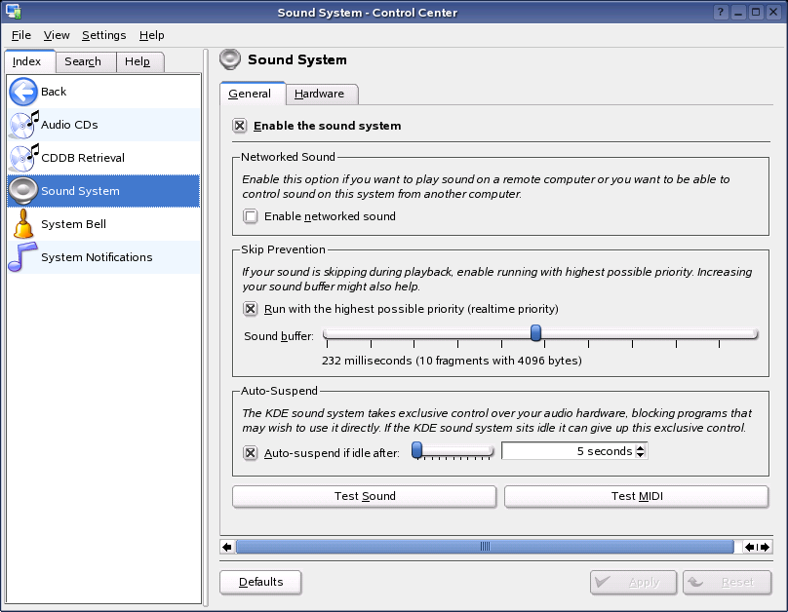Toggle Run with the highest possible priority

click(251, 309)
